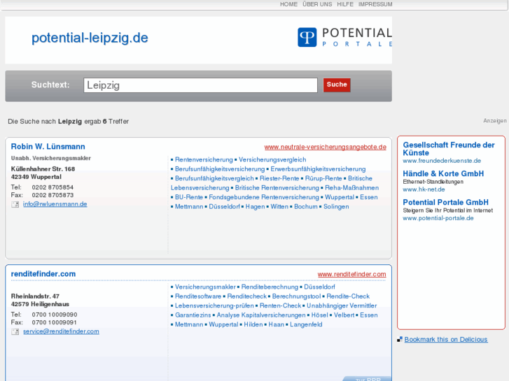Open Gesellschaft Freunde der Künste ad
The width and height of the screenshot is (509, 381).
(448, 148)
